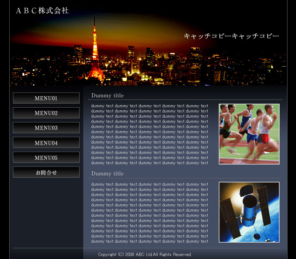Go to MENU03 page
The image size is (296, 259).
coord(46,128)
